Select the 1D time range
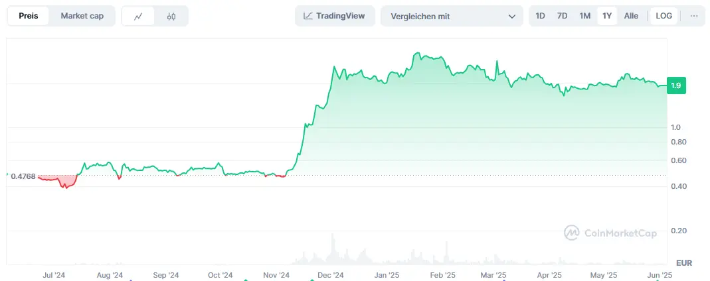 [541, 16]
